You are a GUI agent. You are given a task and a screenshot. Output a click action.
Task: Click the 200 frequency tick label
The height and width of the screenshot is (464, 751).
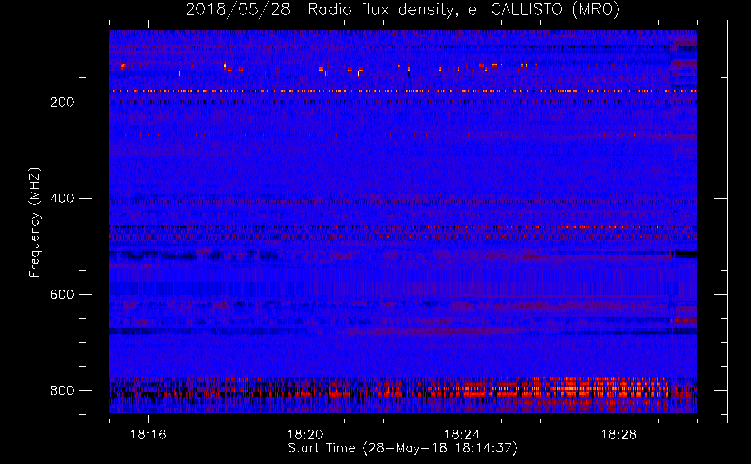[62, 102]
